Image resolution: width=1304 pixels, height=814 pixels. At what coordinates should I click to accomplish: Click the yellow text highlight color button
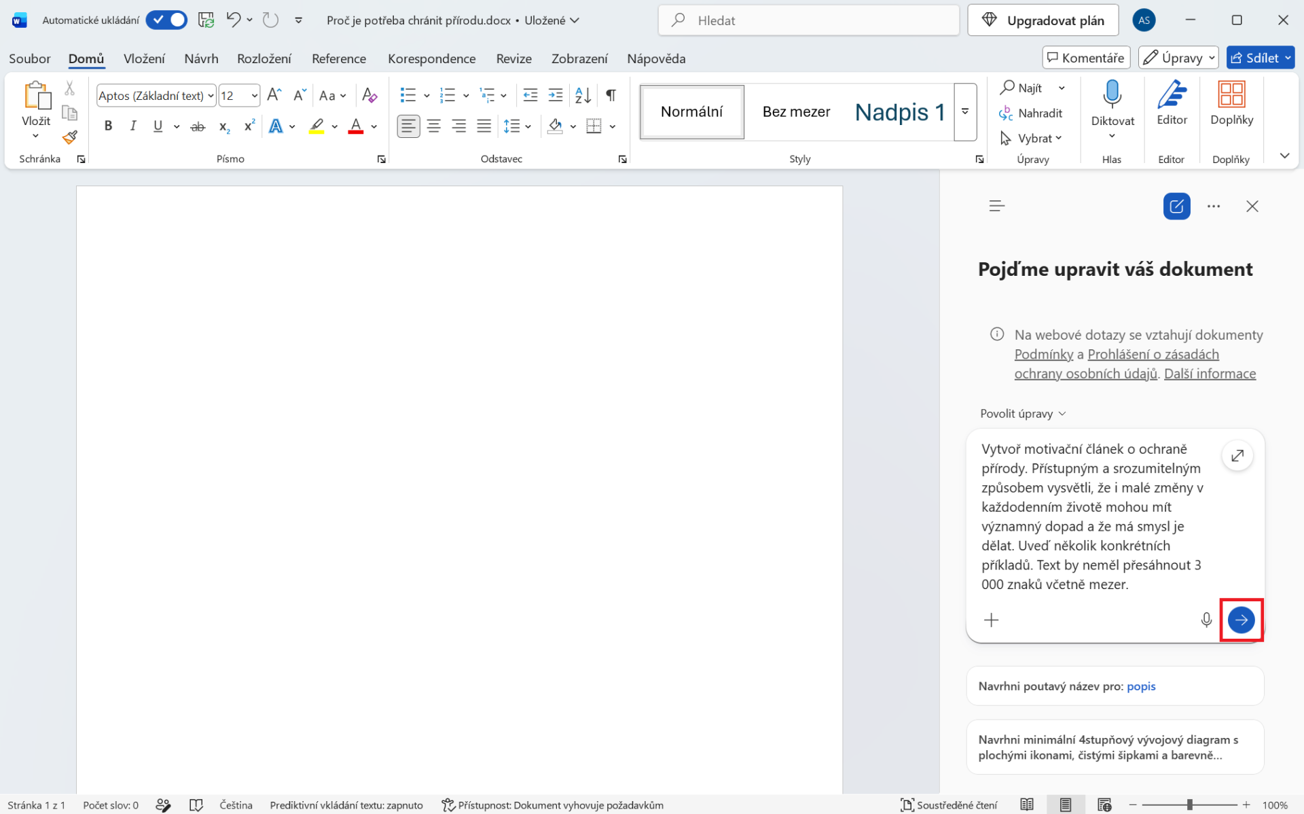pos(316,126)
